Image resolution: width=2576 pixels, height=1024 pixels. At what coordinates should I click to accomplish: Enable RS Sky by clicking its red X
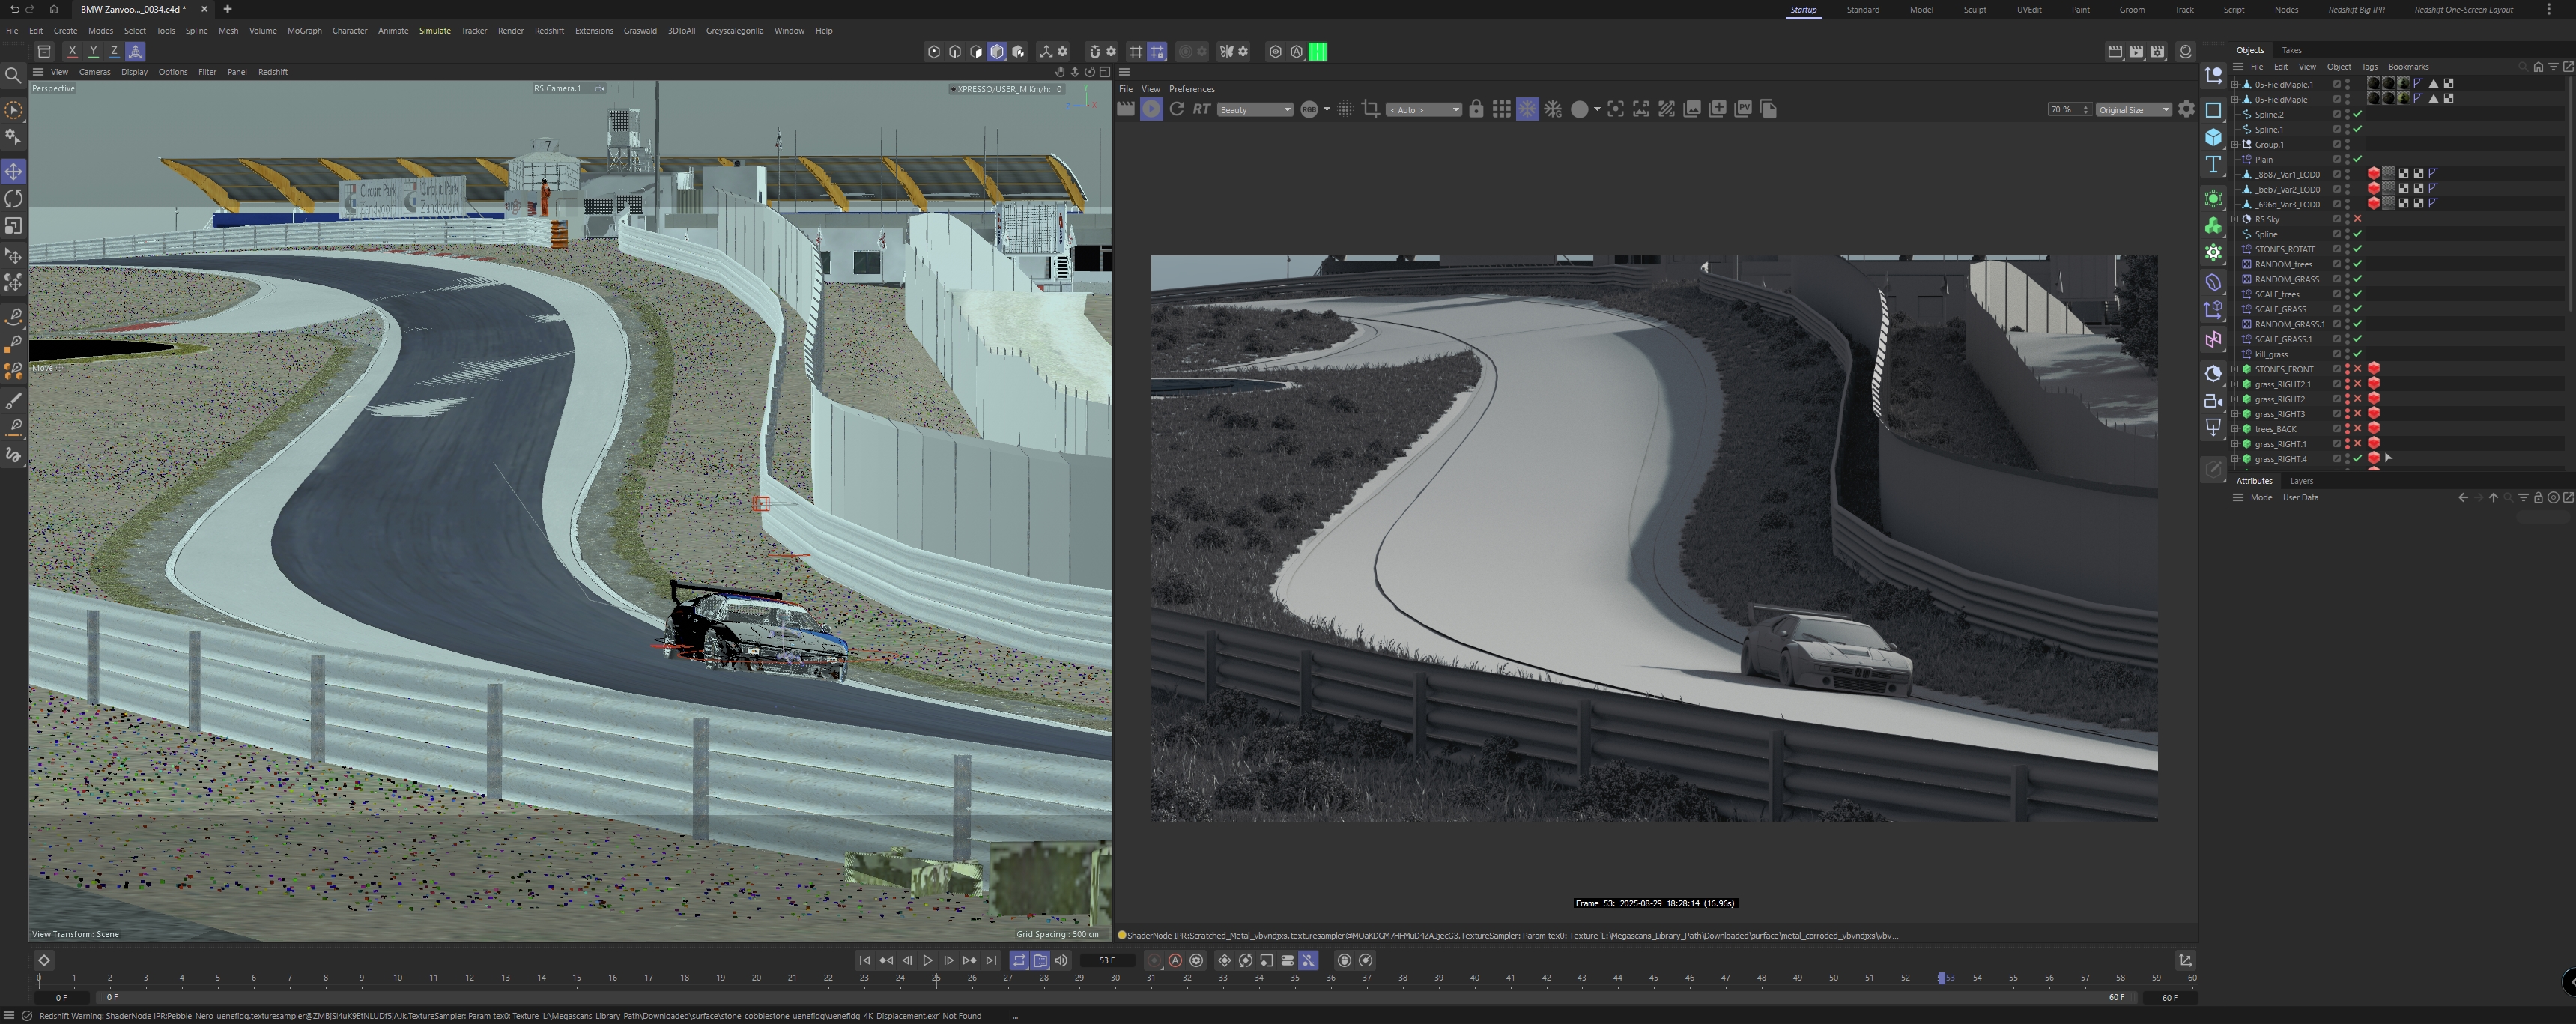coord(2358,219)
